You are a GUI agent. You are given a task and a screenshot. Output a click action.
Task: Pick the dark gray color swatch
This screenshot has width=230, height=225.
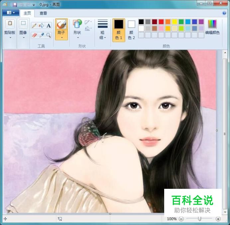148,22
